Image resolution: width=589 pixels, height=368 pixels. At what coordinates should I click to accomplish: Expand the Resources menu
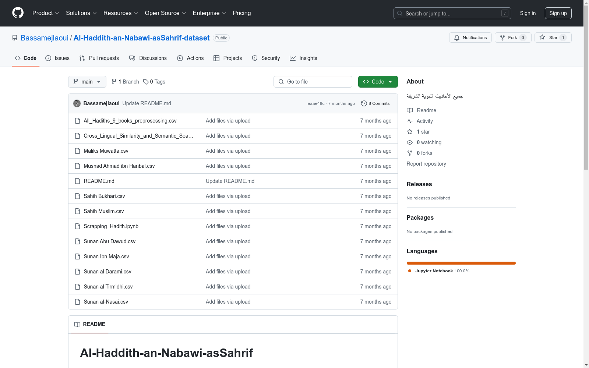point(121,13)
